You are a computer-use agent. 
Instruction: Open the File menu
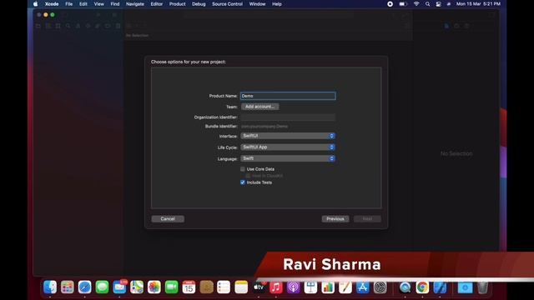[x=68, y=4]
